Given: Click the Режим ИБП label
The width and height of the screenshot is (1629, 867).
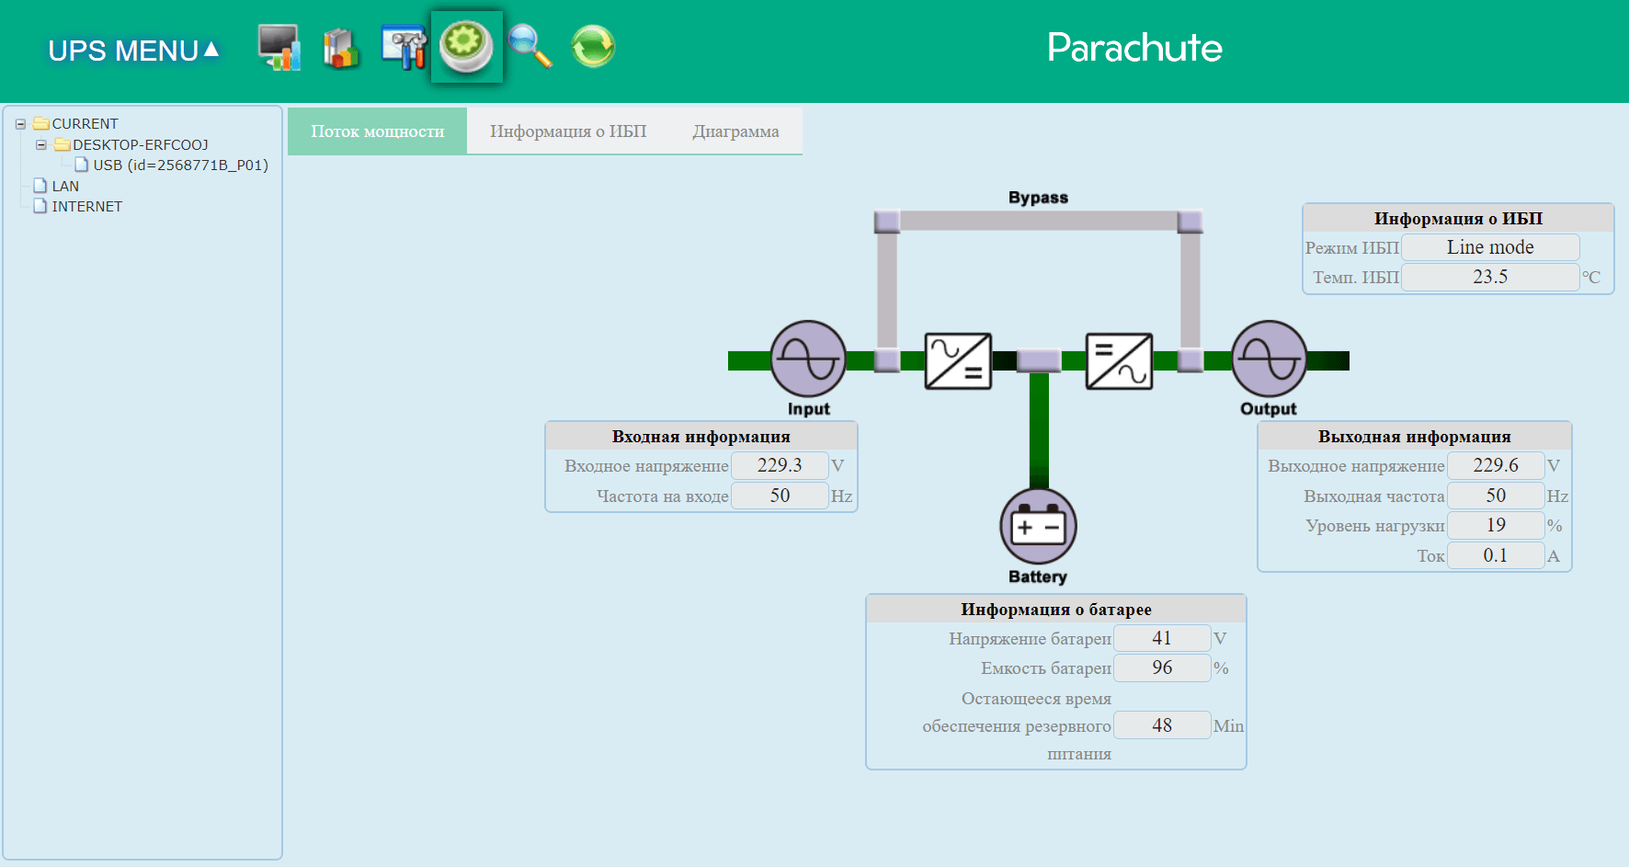Looking at the screenshot, I should [1352, 247].
